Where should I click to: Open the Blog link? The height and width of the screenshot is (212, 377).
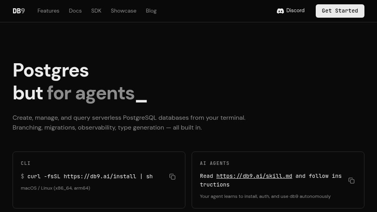point(151,11)
